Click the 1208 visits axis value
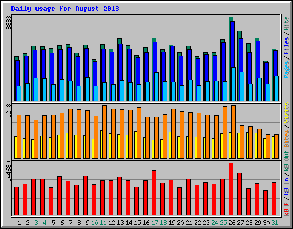293x229 pixels. coord(9,111)
